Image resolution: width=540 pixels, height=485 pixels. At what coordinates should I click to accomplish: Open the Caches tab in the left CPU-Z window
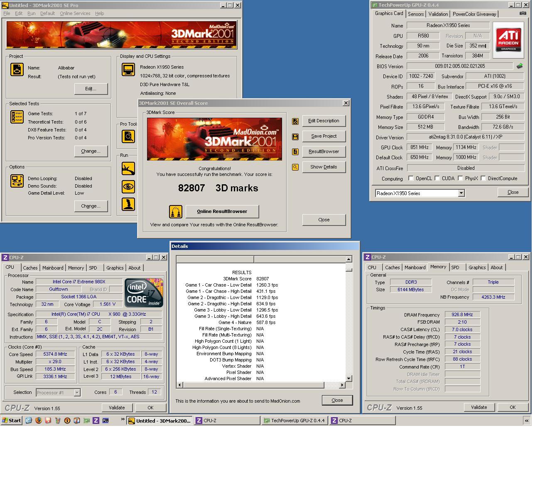pos(30,268)
